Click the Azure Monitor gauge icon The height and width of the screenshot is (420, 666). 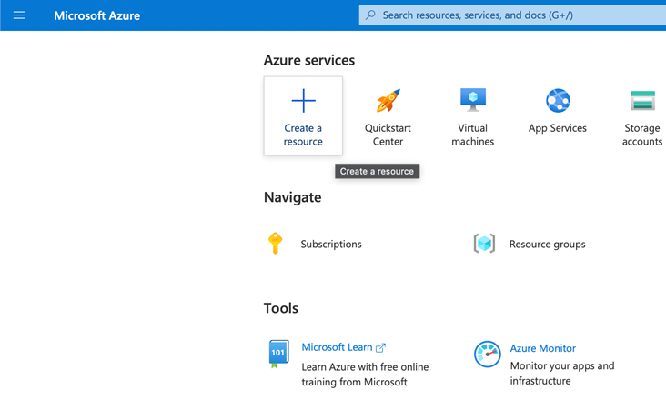tap(487, 354)
